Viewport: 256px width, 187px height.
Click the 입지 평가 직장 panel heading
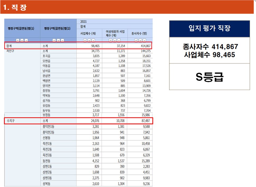[209, 28]
